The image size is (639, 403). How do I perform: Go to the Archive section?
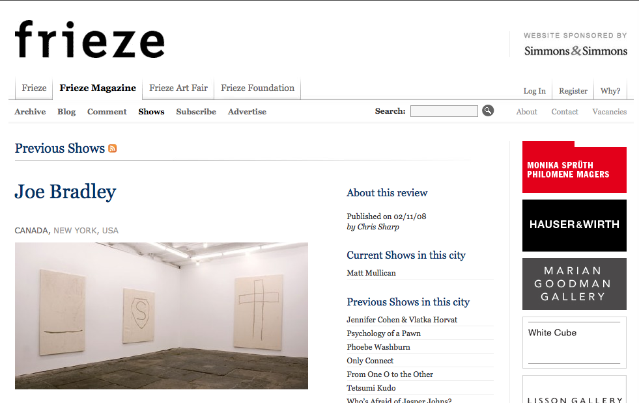point(30,111)
